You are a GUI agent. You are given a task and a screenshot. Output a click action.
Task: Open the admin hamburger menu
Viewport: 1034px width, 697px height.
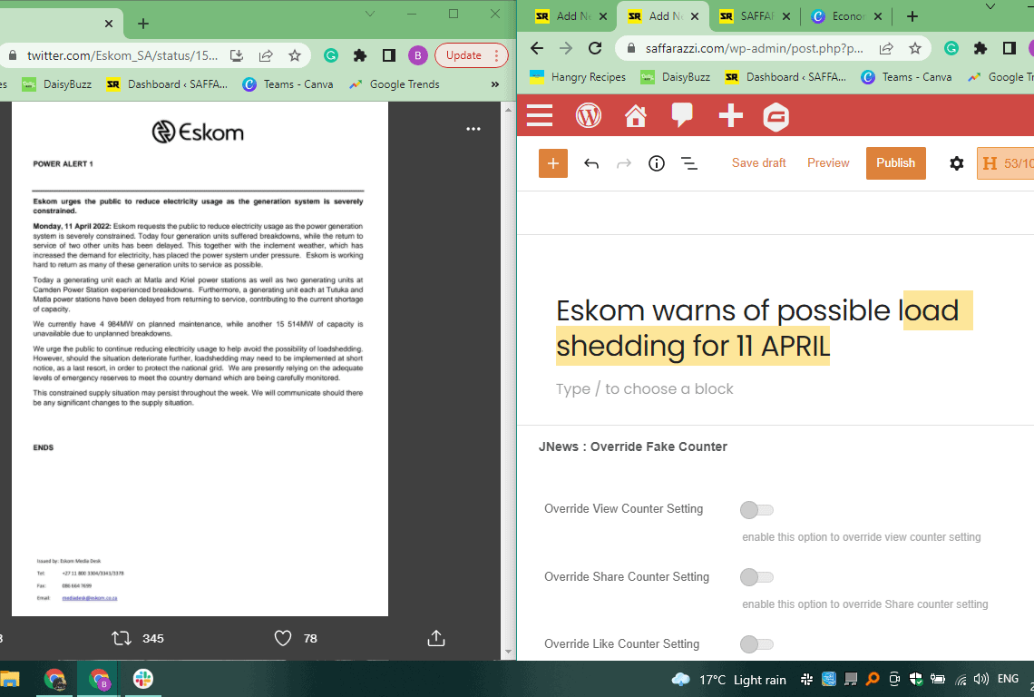click(540, 116)
